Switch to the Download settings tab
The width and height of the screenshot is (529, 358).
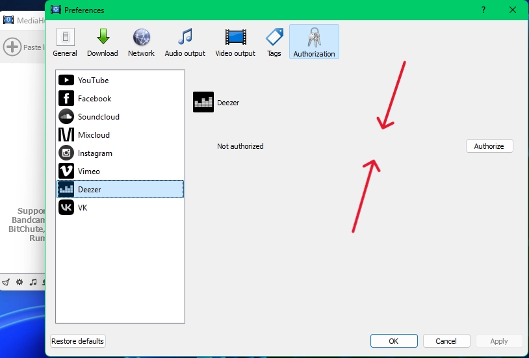(103, 42)
